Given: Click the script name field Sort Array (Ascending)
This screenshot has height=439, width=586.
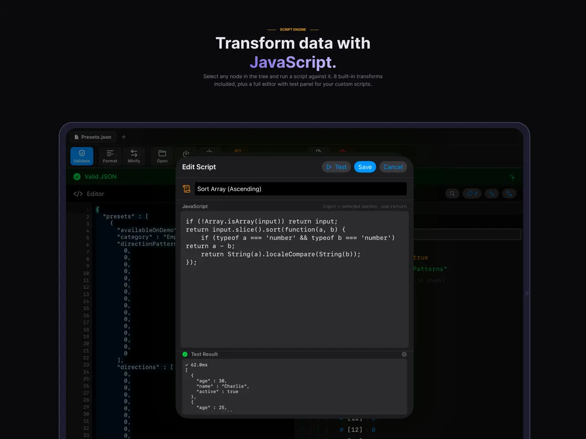Looking at the screenshot, I should tap(301, 189).
